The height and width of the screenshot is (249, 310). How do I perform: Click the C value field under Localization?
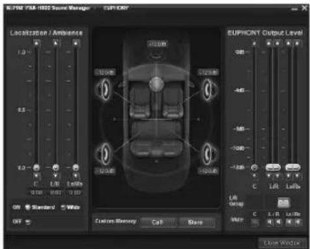pyautogui.click(x=36, y=193)
